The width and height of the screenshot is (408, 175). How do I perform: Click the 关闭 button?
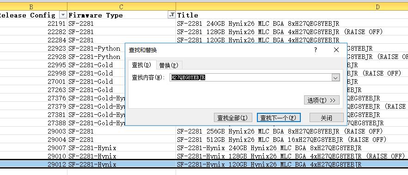click(326, 118)
